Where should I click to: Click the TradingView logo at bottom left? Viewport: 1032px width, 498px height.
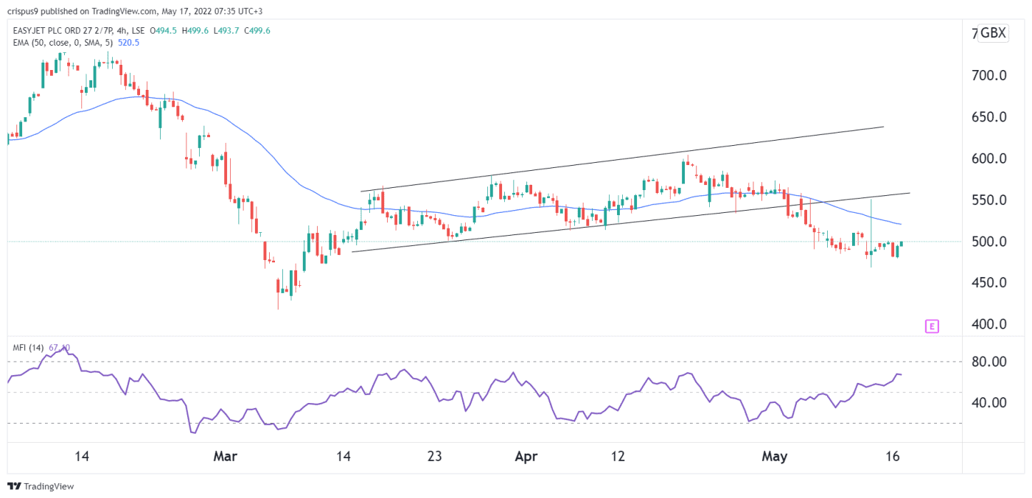(x=41, y=487)
